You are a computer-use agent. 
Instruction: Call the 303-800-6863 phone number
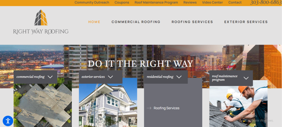(x=266, y=2)
